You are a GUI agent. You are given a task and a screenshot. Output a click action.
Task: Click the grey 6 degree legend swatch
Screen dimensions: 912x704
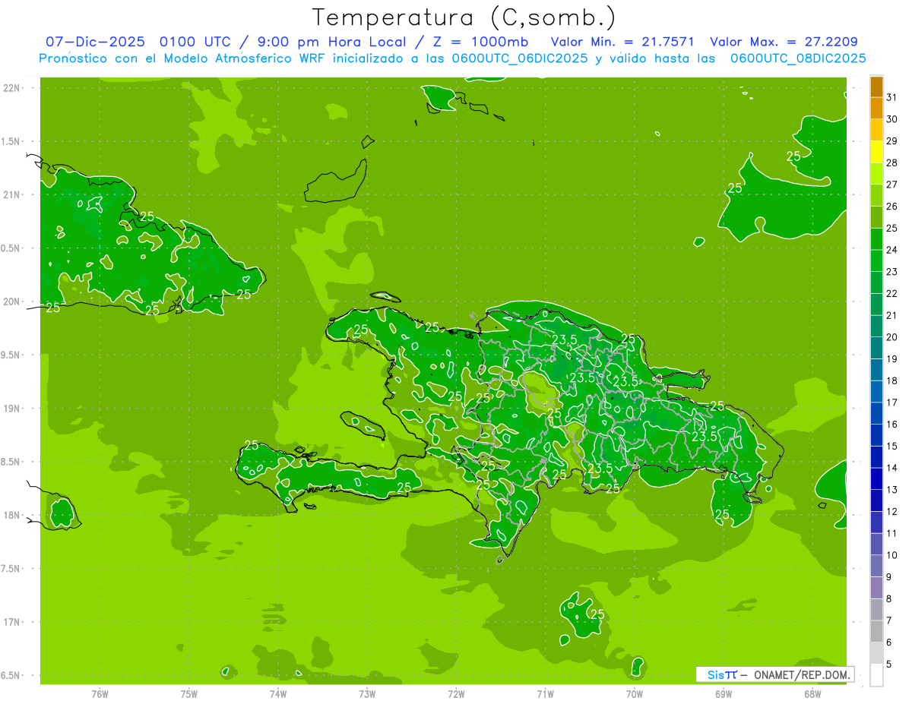coord(876,653)
